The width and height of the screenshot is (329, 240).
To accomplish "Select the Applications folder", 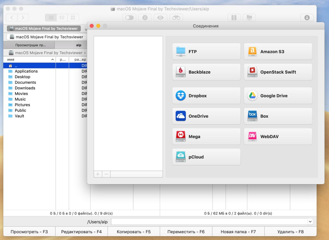I will click(x=45, y=71).
